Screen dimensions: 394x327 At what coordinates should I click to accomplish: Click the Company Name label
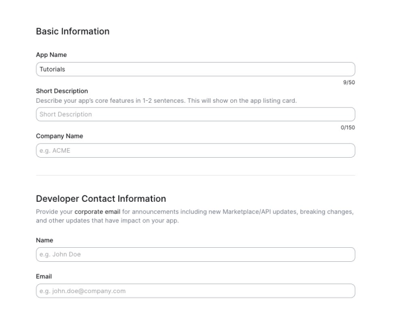pos(59,136)
